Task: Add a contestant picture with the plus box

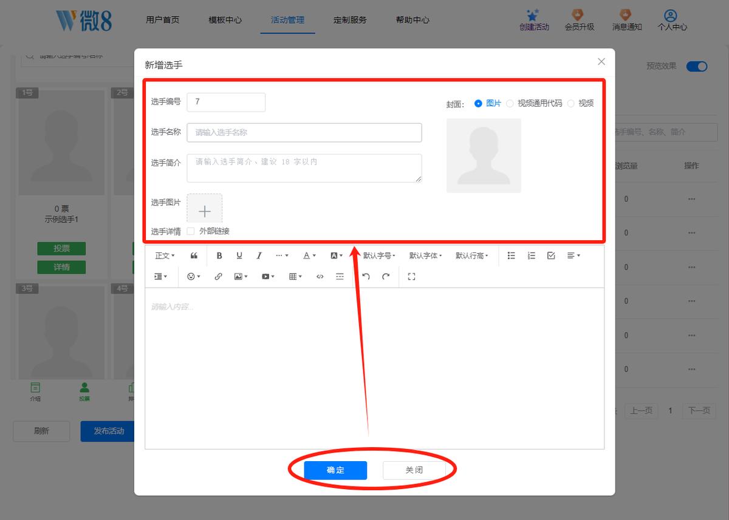Action: coord(205,209)
